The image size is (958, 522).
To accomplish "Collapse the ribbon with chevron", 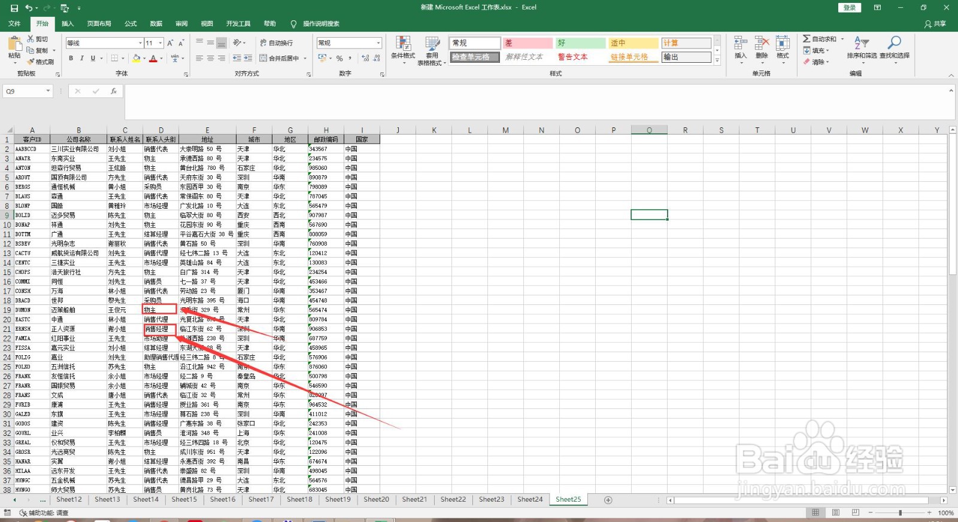I will 951,75.
